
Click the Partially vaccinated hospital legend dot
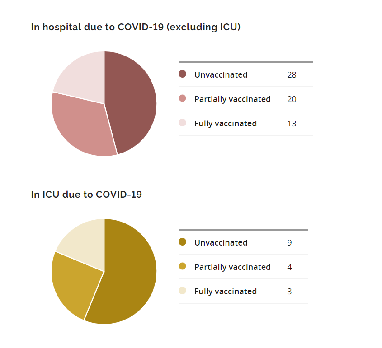[x=183, y=99]
